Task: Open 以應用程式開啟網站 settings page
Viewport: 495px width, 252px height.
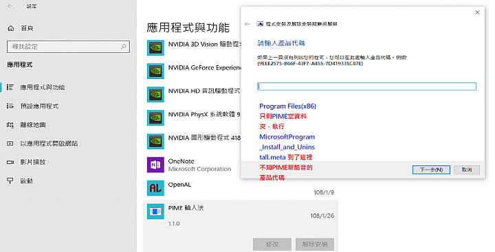Action: coord(49,144)
